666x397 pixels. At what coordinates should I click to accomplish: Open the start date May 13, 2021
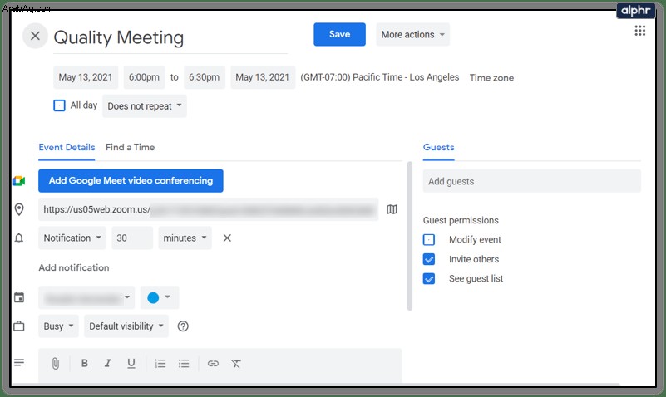coord(86,77)
